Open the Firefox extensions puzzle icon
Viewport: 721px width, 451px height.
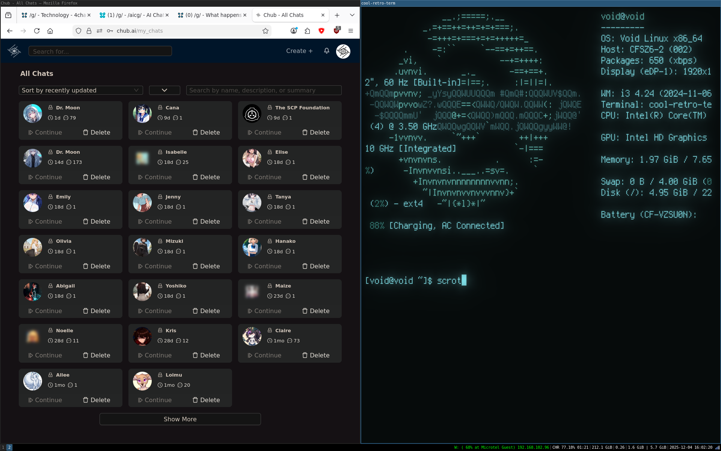click(308, 31)
